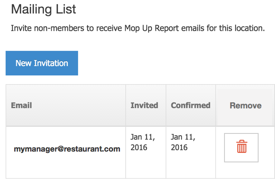Image resolution: width=275 pixels, height=187 pixels.
Task: Click the mymanager@restaurant.com table row
Action: coord(140,152)
